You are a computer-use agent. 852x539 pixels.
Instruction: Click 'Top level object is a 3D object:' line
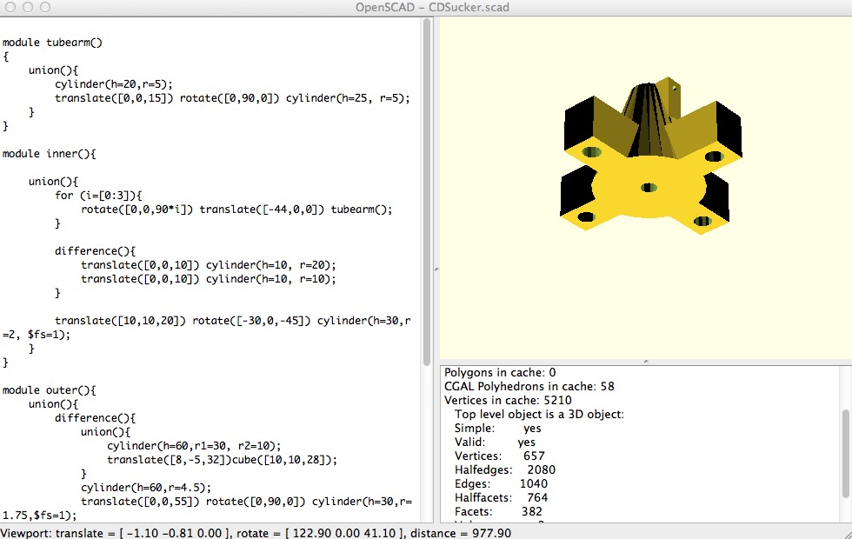click(539, 414)
